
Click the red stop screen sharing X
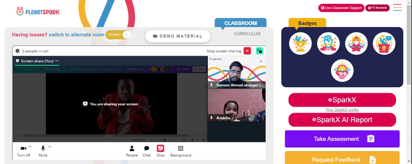click(x=247, y=51)
